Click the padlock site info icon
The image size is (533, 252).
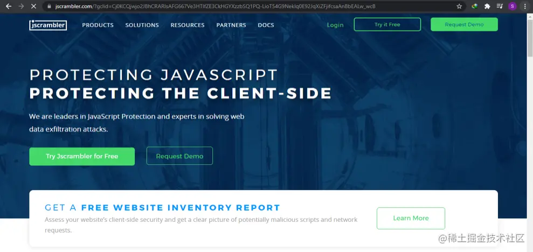click(49, 6)
